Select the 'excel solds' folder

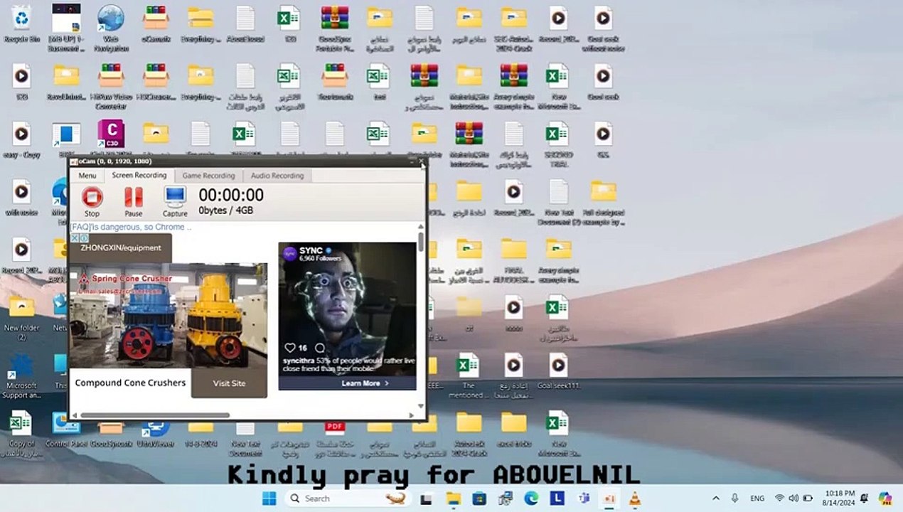click(513, 430)
